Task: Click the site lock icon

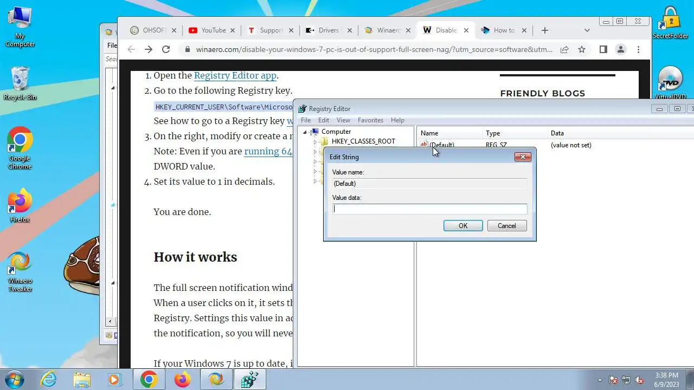Action: [187, 49]
